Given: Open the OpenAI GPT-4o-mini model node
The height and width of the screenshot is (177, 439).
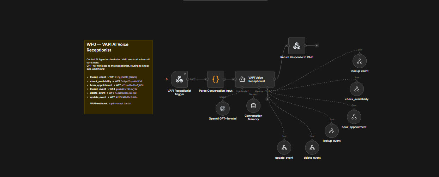Looking at the screenshot, I should pyautogui.click(x=223, y=108).
